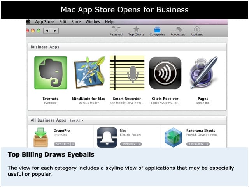Click developer name Markus Müller
Screen dimensions: 249x187
89,103
